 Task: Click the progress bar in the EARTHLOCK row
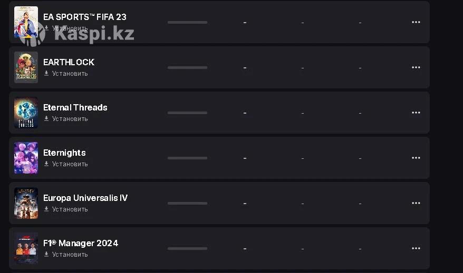[187, 67]
